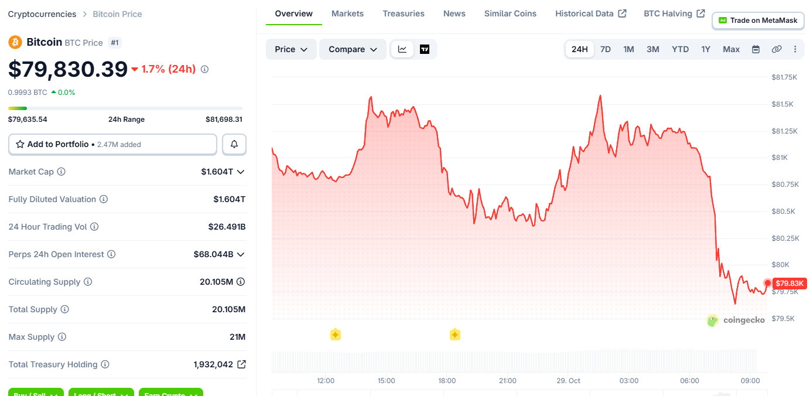The image size is (810, 396).
Task: Open the Compare dropdown
Action: [353, 49]
